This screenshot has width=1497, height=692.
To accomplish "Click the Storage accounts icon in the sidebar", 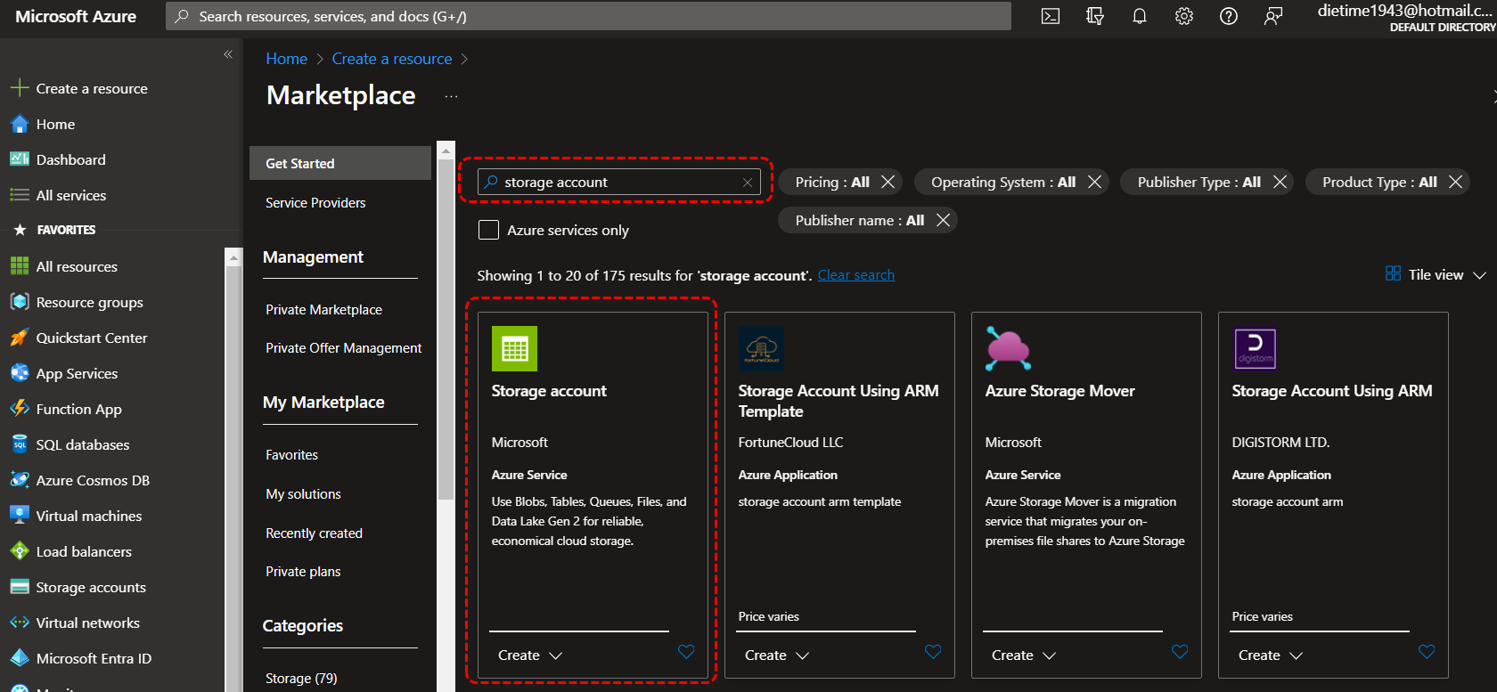I will click(x=20, y=587).
